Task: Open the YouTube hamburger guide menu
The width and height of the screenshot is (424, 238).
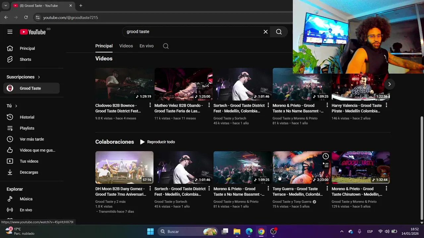Action: [x=10, y=32]
